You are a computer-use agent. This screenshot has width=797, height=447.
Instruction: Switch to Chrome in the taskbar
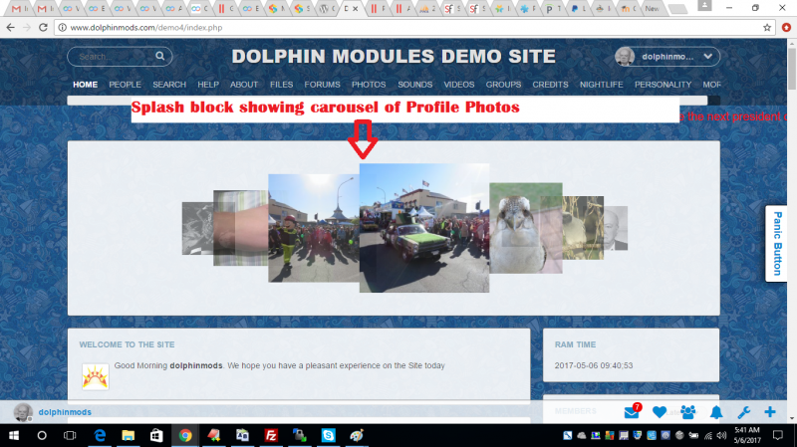(185, 435)
